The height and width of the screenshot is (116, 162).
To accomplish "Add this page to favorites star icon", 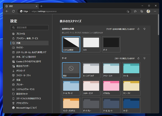I will click(128, 11).
